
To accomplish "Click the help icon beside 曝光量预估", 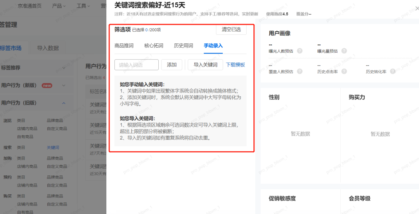I will click(x=344, y=51).
